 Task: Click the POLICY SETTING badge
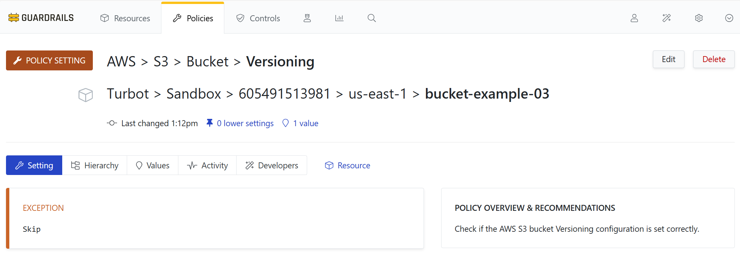point(49,60)
